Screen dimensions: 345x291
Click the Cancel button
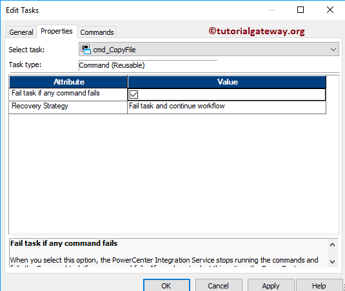pos(219,285)
